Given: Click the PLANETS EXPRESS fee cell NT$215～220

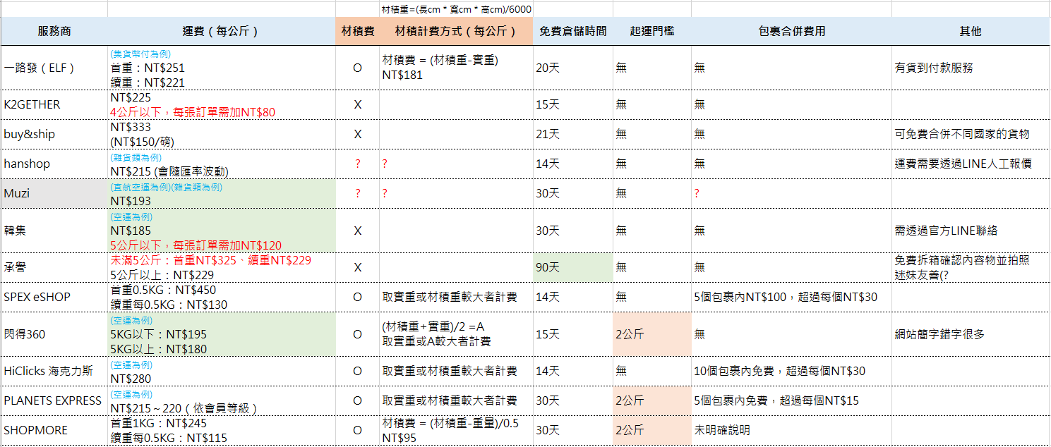Looking at the screenshot, I should [222, 400].
